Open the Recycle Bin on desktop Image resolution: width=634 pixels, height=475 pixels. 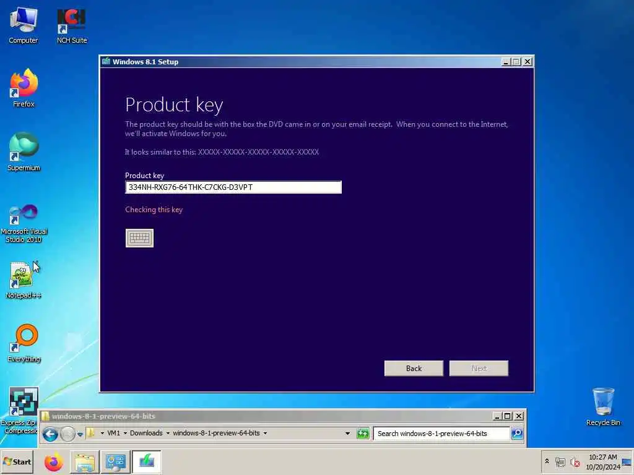603,407
